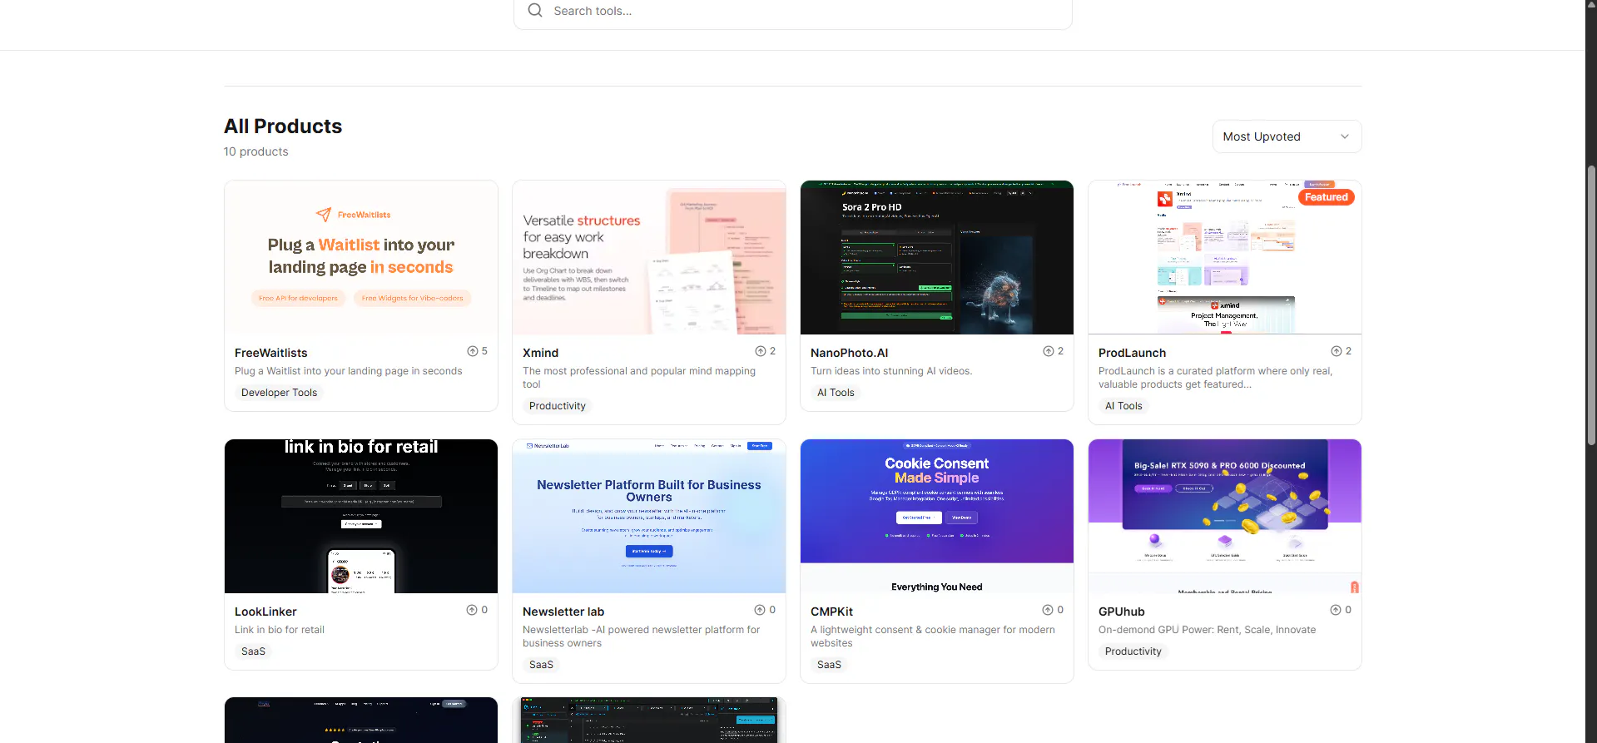This screenshot has width=1597, height=743.
Task: Select the AI Tools tag on NanoPhoto.AI
Action: (836, 393)
